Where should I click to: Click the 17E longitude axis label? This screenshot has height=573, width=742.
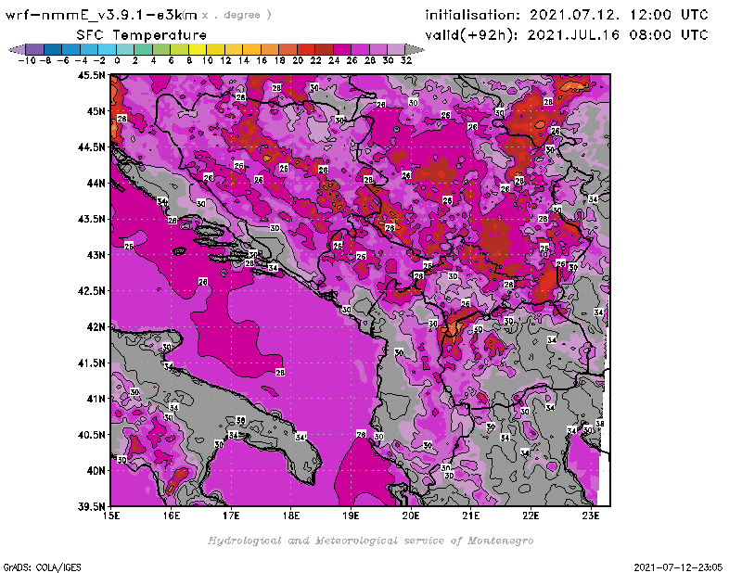(x=231, y=516)
